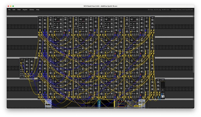Click the light-blue module with two jacks at bottom right
The height and width of the screenshot is (117, 201).
(142, 103)
